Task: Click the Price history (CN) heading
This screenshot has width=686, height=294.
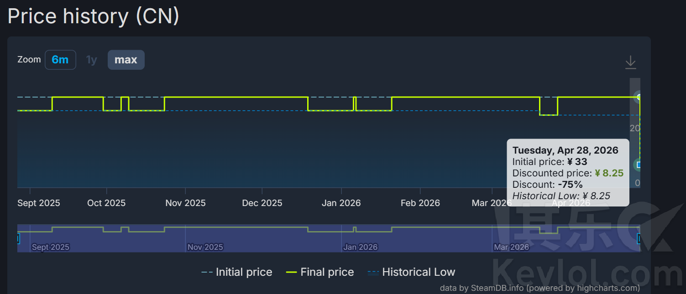Action: pos(94,16)
